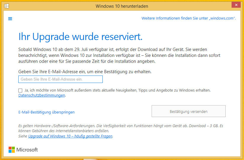Click the Microsoft logo at the bottom

coord(23,150)
